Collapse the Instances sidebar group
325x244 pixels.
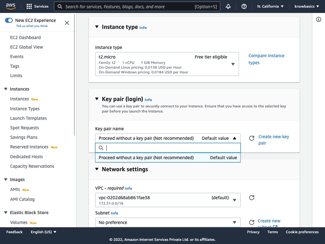[x=6, y=89]
